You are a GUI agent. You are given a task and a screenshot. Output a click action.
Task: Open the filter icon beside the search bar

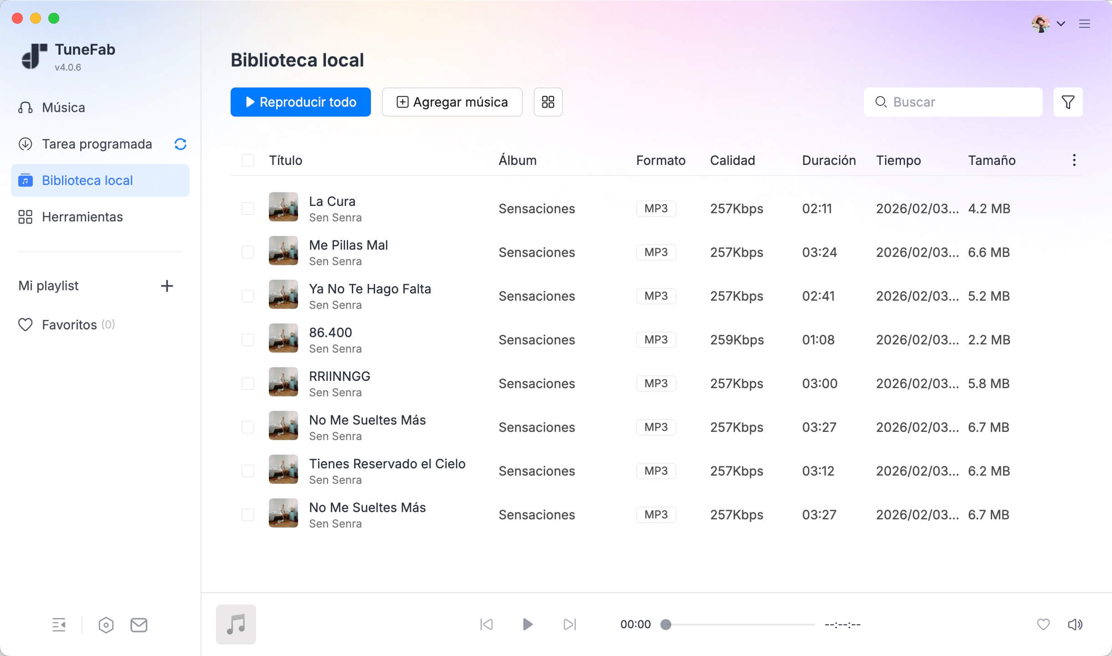[1067, 102]
